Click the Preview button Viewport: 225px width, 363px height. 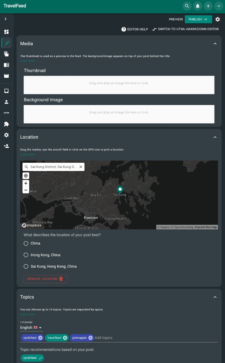[176, 19]
